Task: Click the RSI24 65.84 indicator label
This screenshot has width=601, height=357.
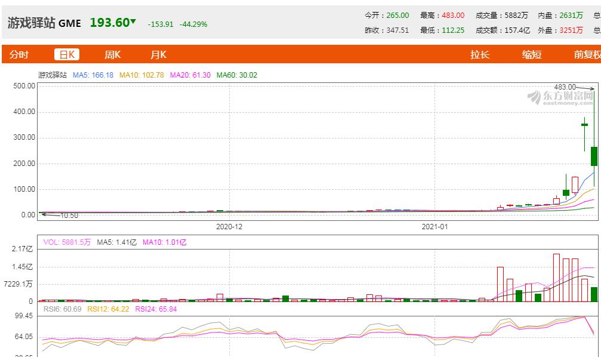Action: [156, 309]
